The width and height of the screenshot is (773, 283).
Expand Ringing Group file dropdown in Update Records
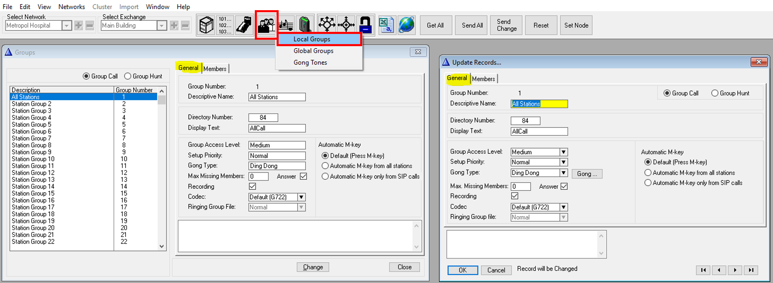click(563, 217)
